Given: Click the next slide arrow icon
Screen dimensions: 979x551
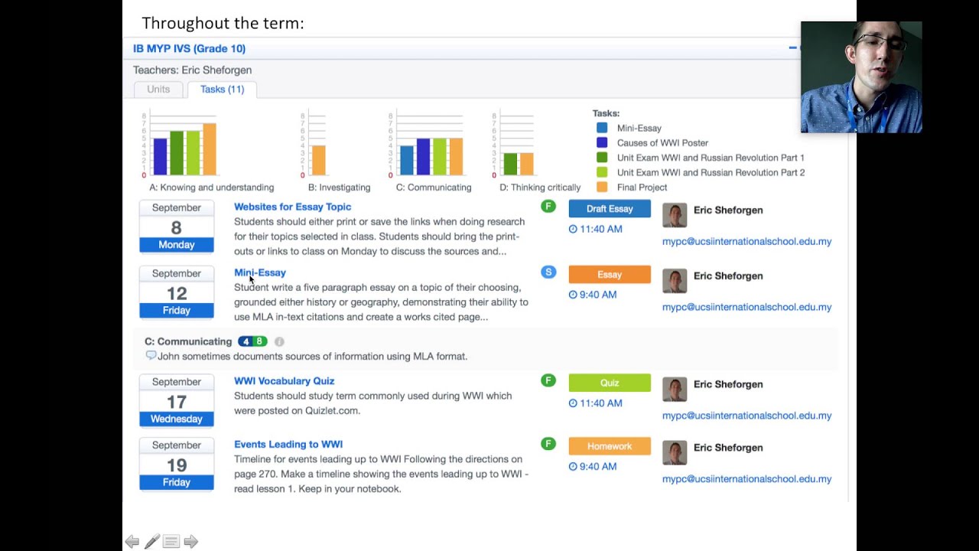Looking at the screenshot, I should click(x=191, y=542).
